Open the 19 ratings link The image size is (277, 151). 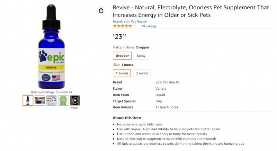(x=149, y=26)
